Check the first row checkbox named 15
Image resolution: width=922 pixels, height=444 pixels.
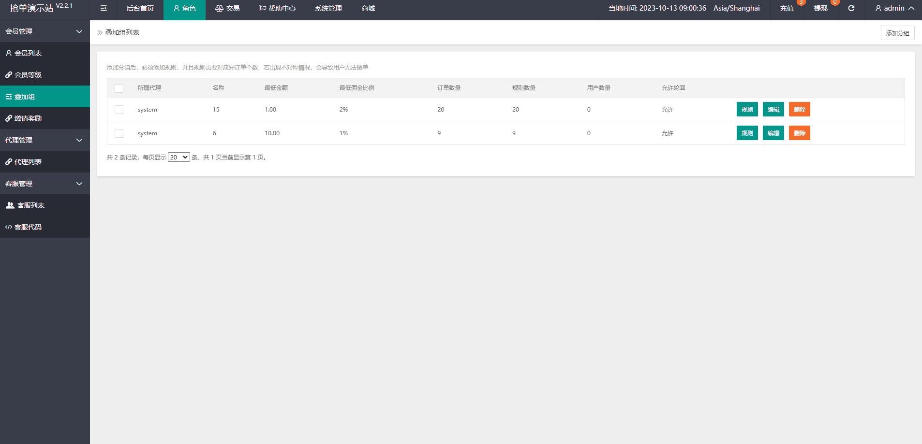(119, 110)
